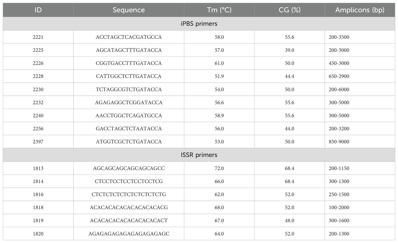This screenshot has width=398, height=243.
Task: Click amplicon range 100-2000
Action: click(339, 208)
